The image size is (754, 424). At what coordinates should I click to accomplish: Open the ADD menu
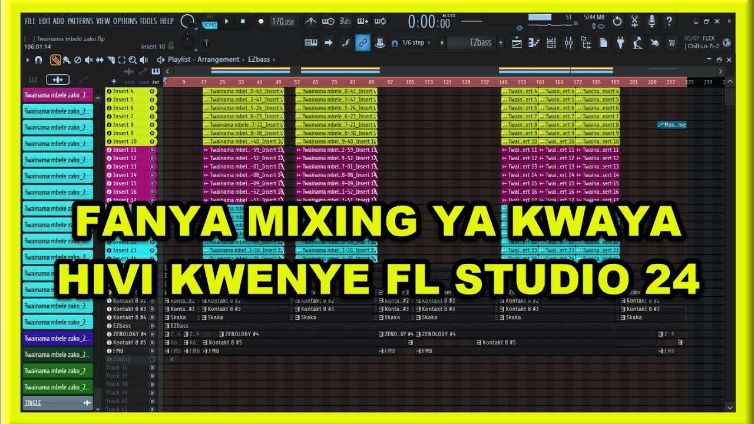[x=58, y=21]
